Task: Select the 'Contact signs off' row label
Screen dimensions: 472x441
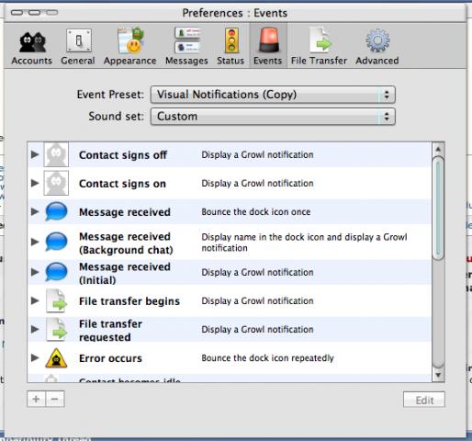Action: [123, 155]
